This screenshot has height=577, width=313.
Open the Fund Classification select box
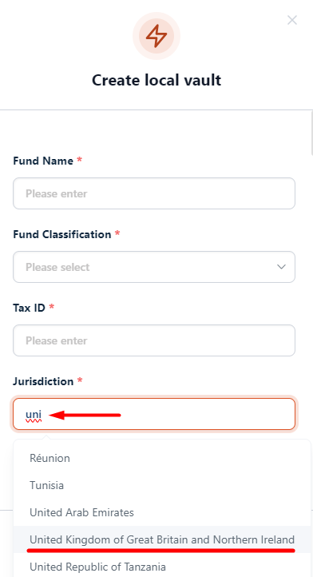pyautogui.click(x=154, y=267)
